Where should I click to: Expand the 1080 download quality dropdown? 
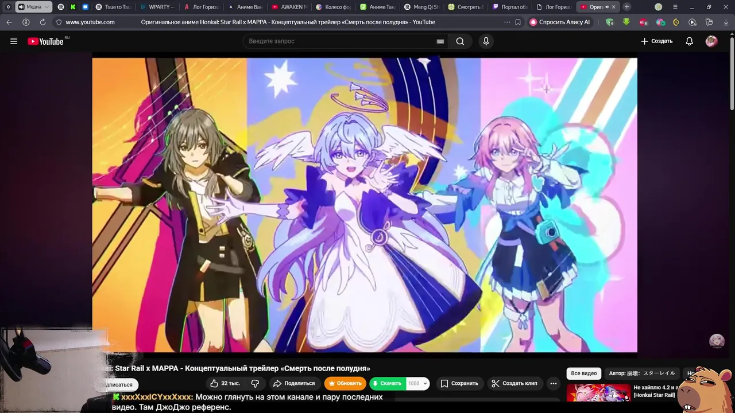point(425,383)
